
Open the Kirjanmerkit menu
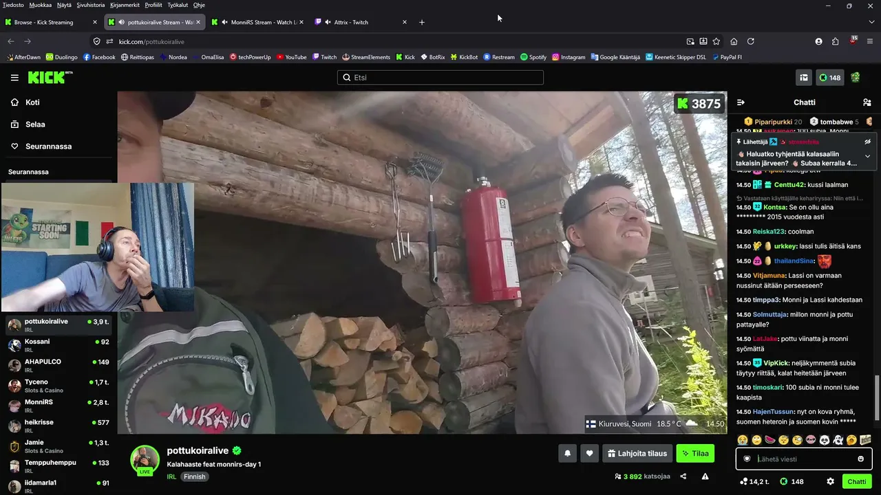[124, 5]
